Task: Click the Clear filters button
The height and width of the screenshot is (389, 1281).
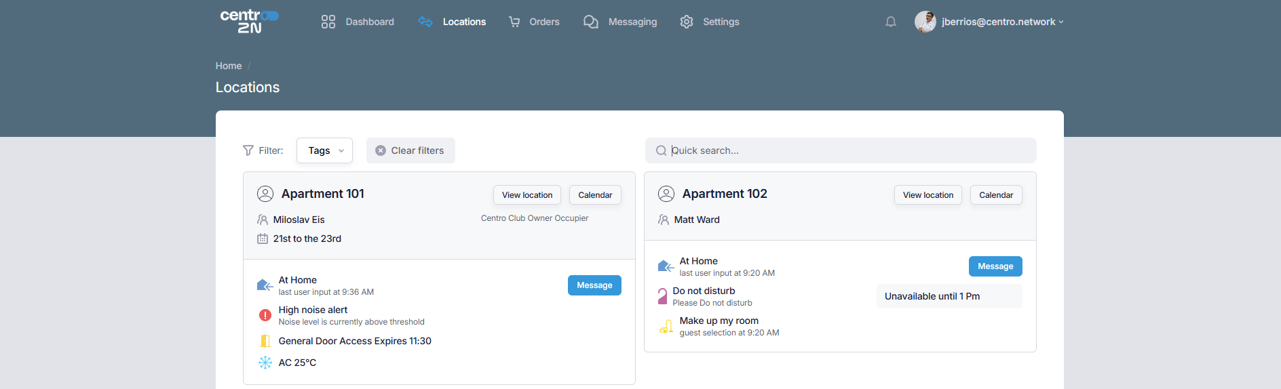Action: pos(410,150)
